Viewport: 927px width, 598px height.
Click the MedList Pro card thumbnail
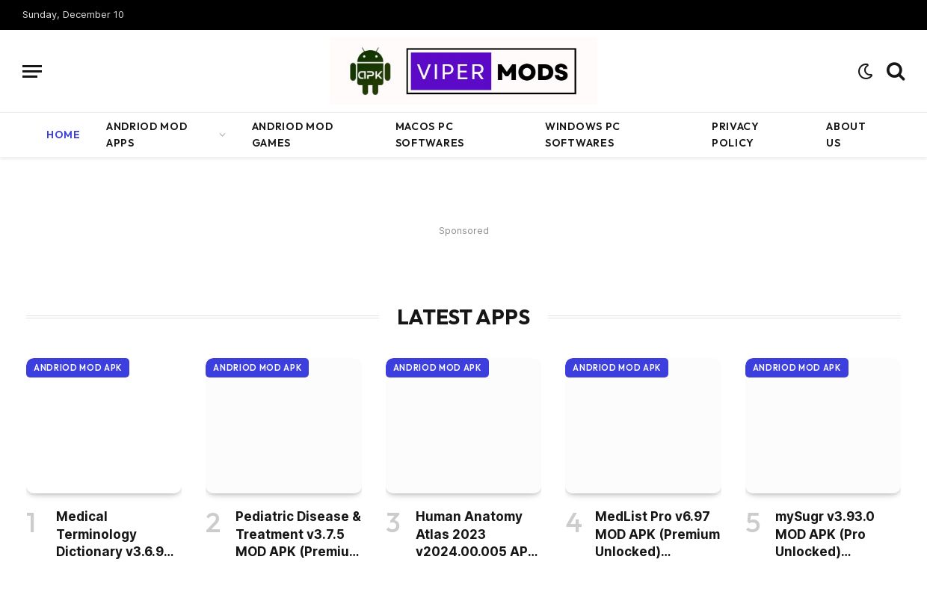coord(643,426)
